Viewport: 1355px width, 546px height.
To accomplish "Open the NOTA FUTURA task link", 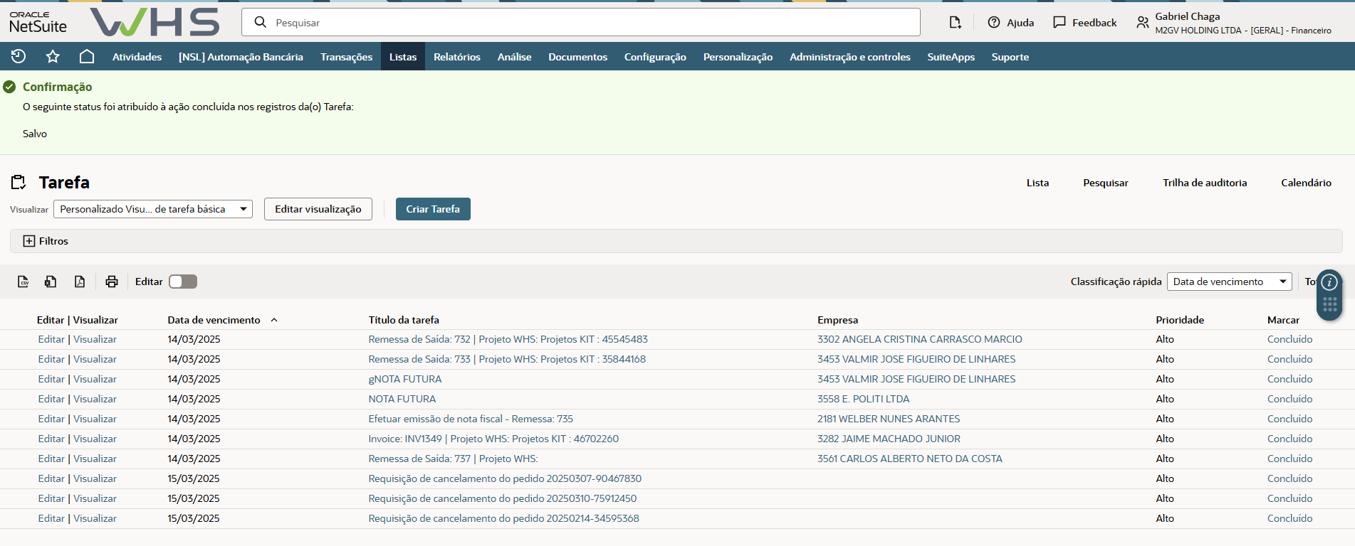I will 402,399.
